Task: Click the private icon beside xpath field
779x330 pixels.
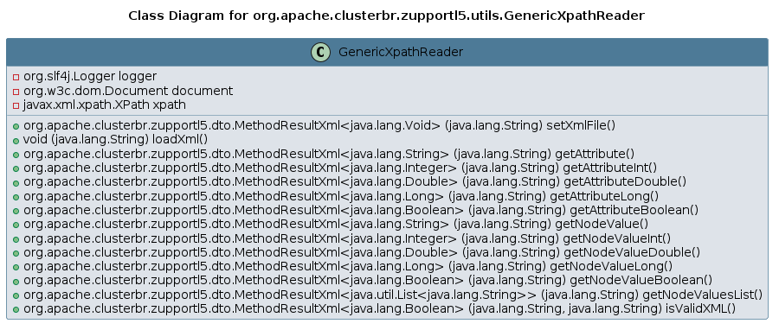Action: (16, 105)
